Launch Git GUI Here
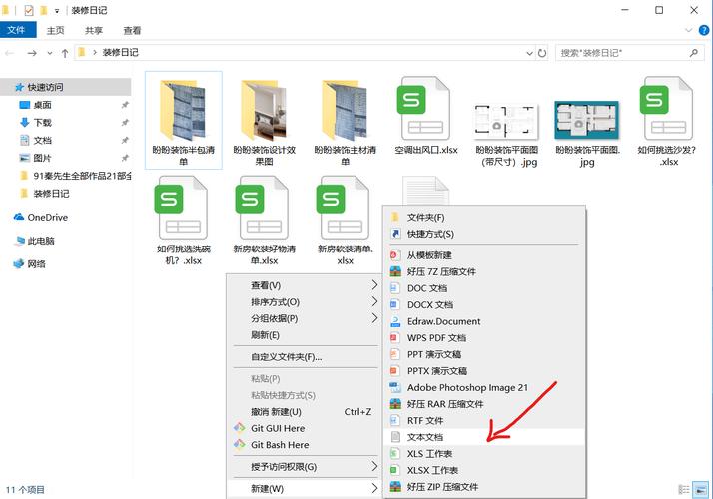713x499 pixels. coord(305,428)
